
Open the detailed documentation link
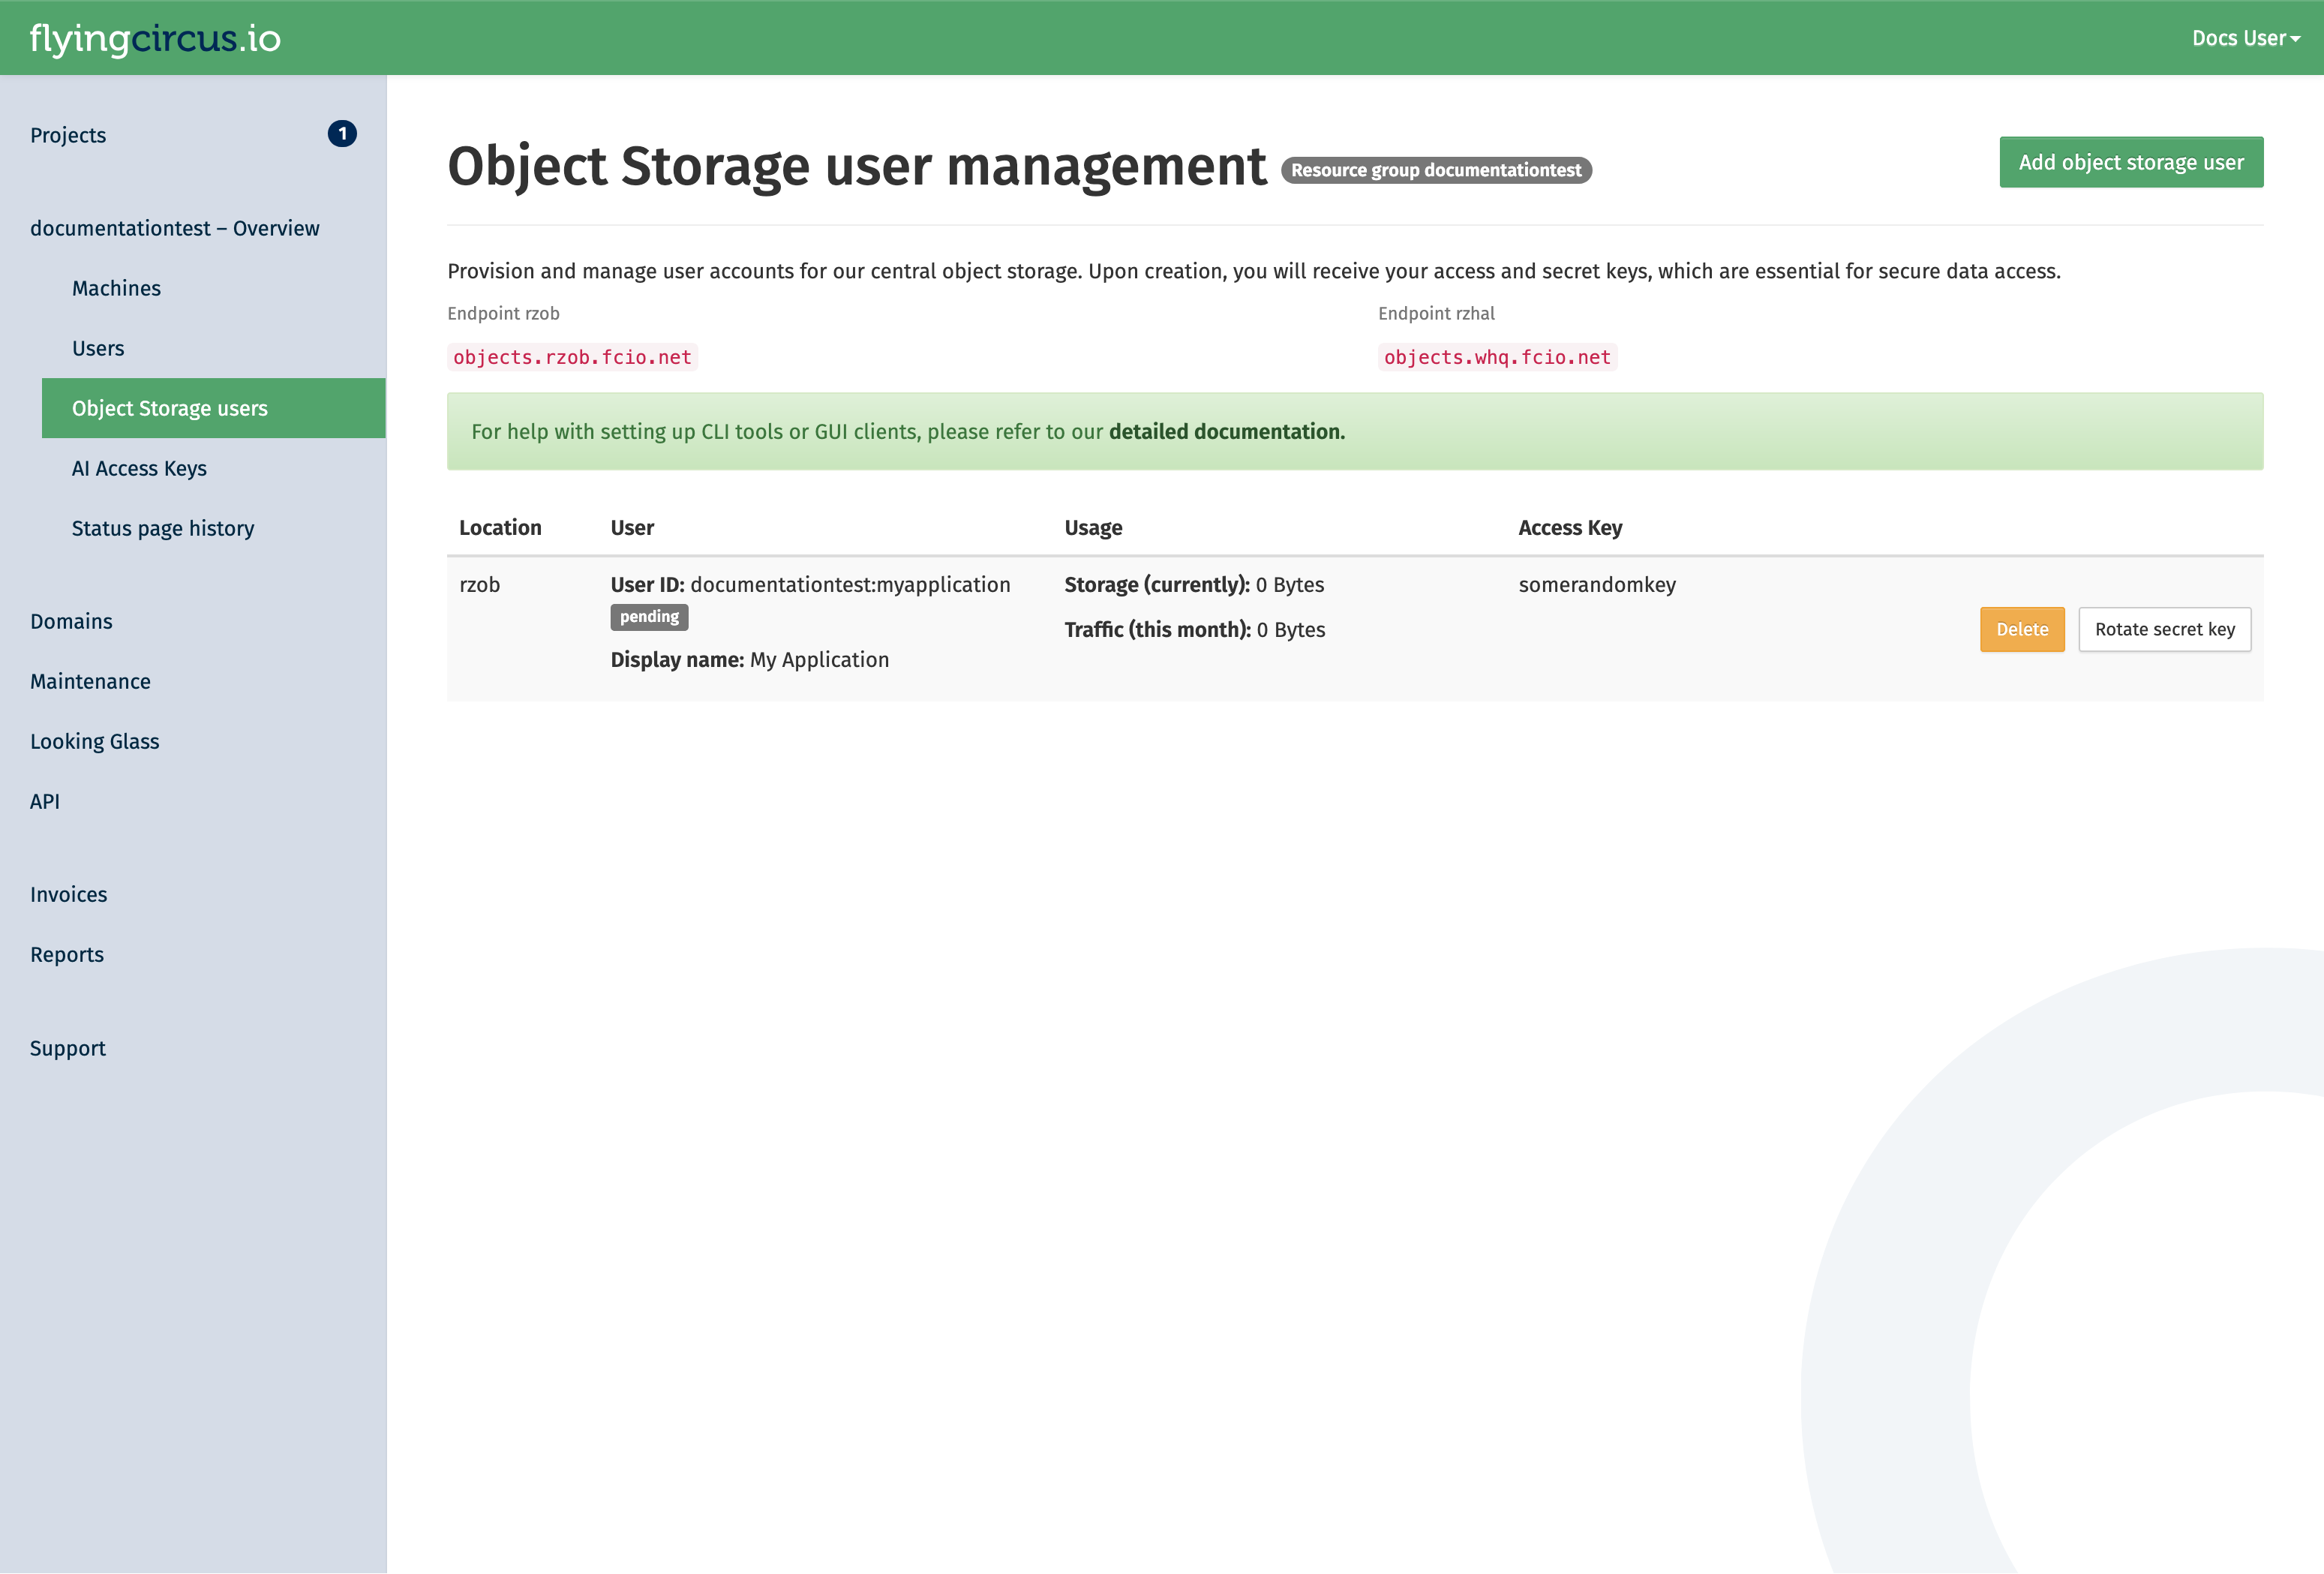(x=1227, y=431)
